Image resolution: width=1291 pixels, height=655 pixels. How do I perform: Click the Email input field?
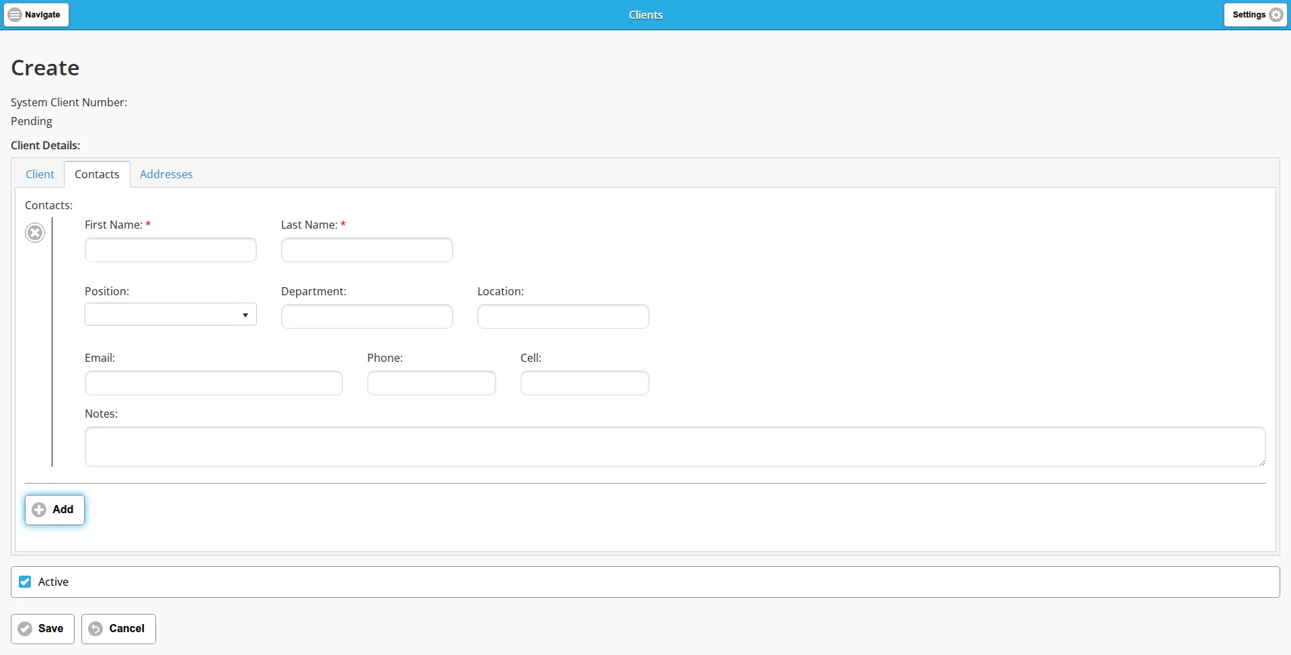(x=214, y=383)
